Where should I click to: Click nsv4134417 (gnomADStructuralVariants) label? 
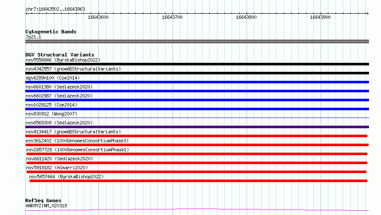[73, 132]
